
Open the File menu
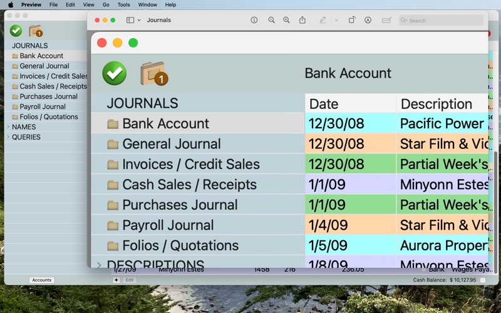[x=53, y=5]
